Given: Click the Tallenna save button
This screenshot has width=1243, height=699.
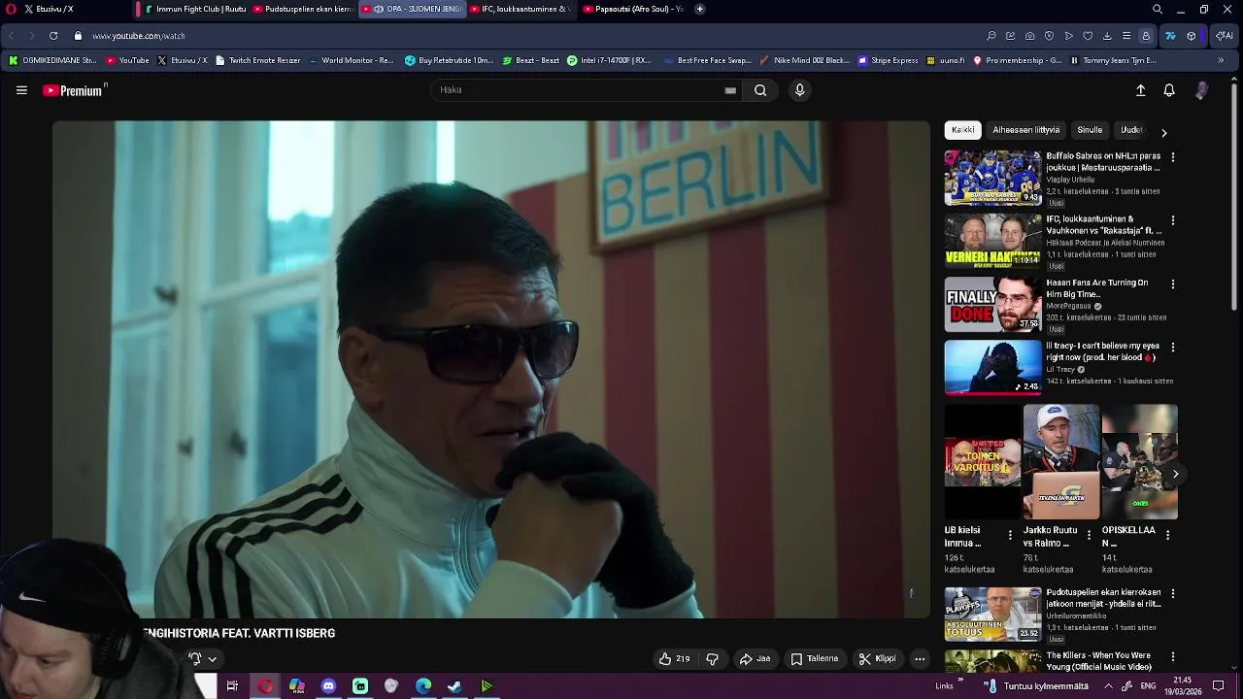Looking at the screenshot, I should click(x=814, y=658).
